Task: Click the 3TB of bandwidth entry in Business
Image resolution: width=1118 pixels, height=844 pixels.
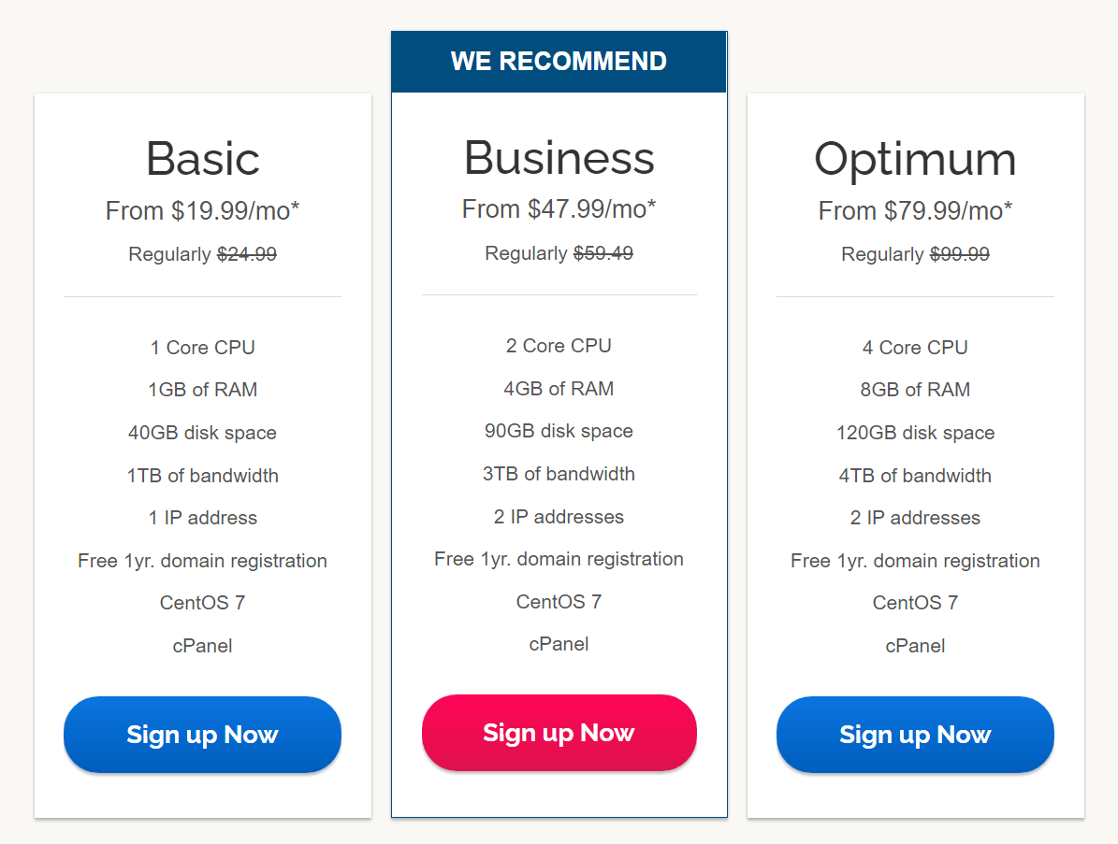Action: [559, 474]
